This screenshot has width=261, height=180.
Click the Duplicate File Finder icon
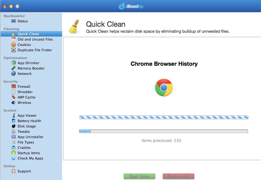coord(14,50)
